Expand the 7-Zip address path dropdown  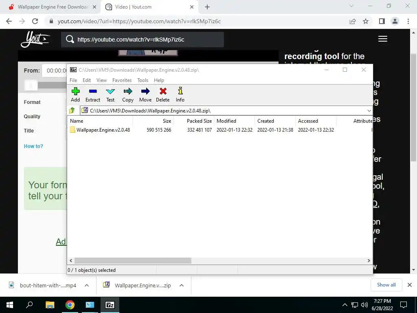(x=369, y=111)
